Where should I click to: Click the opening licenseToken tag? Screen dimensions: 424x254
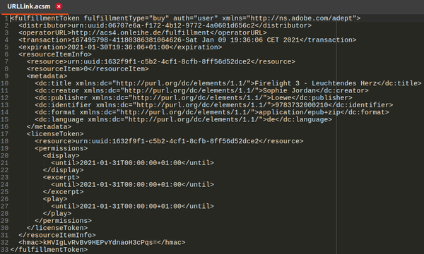[x=55, y=134]
